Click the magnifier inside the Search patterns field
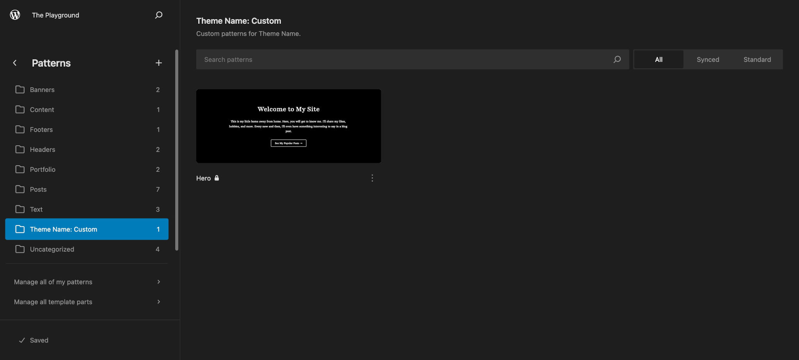The height and width of the screenshot is (360, 799). tap(617, 59)
